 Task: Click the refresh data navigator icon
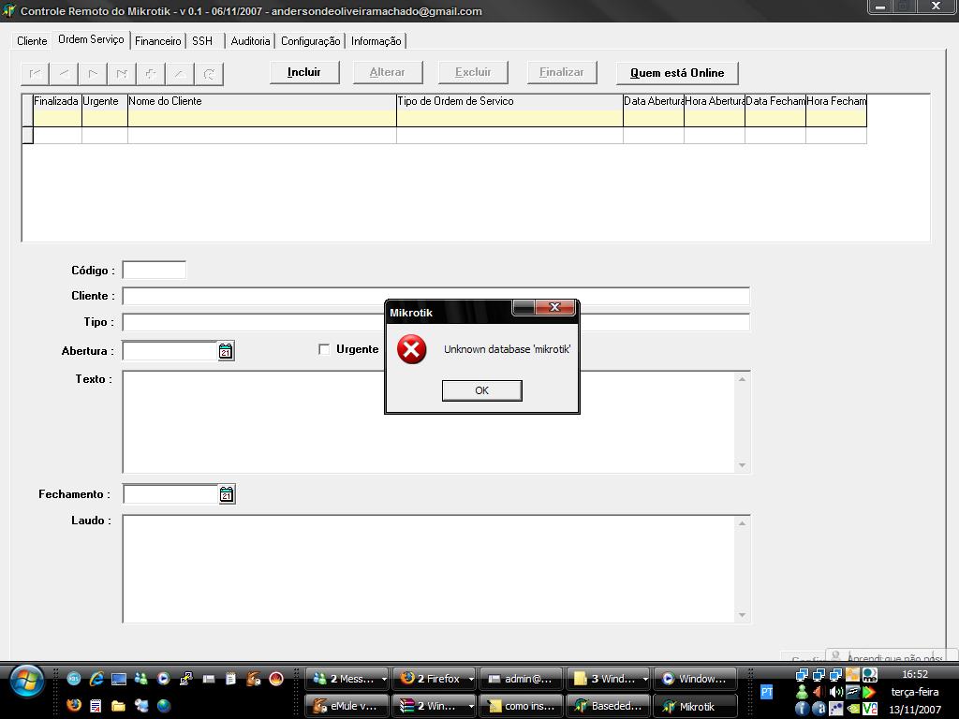pyautogui.click(x=209, y=74)
